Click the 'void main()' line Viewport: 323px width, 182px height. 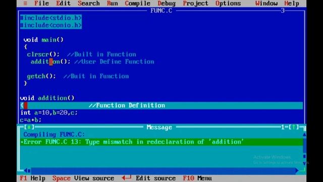(x=43, y=39)
